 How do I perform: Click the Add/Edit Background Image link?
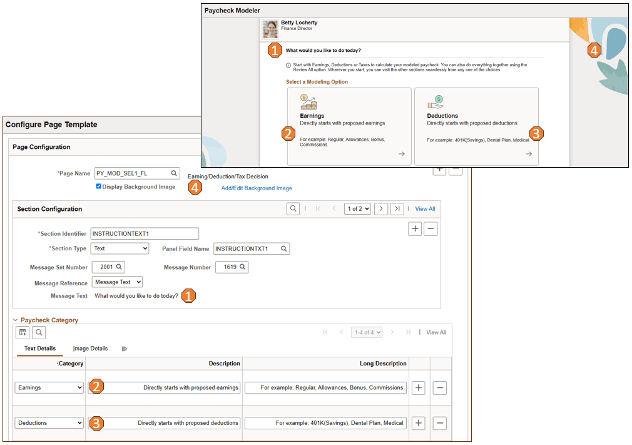[257, 187]
